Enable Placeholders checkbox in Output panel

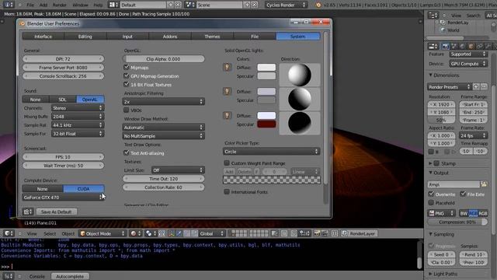(x=432, y=202)
